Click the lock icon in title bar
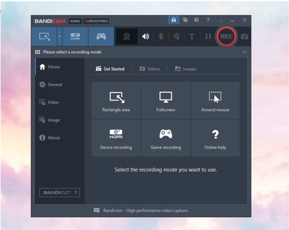The height and width of the screenshot is (230, 289). (174, 20)
